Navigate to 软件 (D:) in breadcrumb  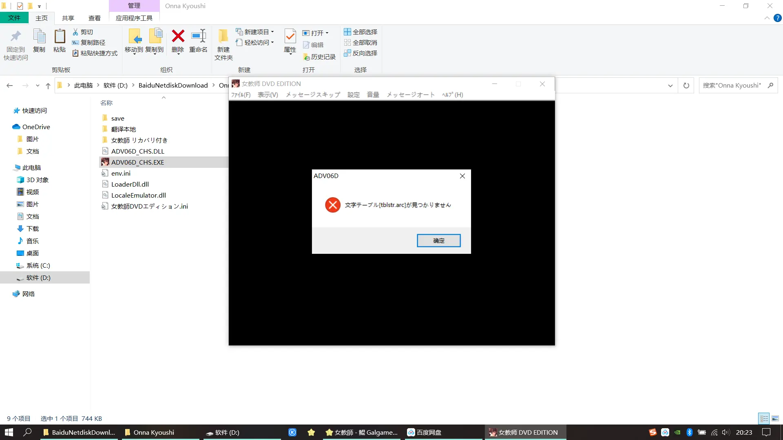115,85
